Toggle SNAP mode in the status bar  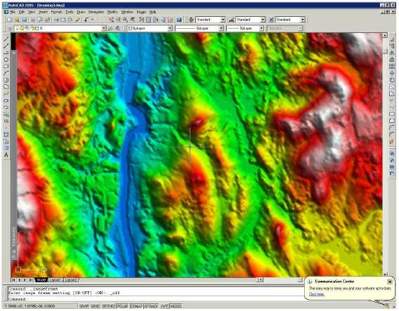tap(84, 306)
